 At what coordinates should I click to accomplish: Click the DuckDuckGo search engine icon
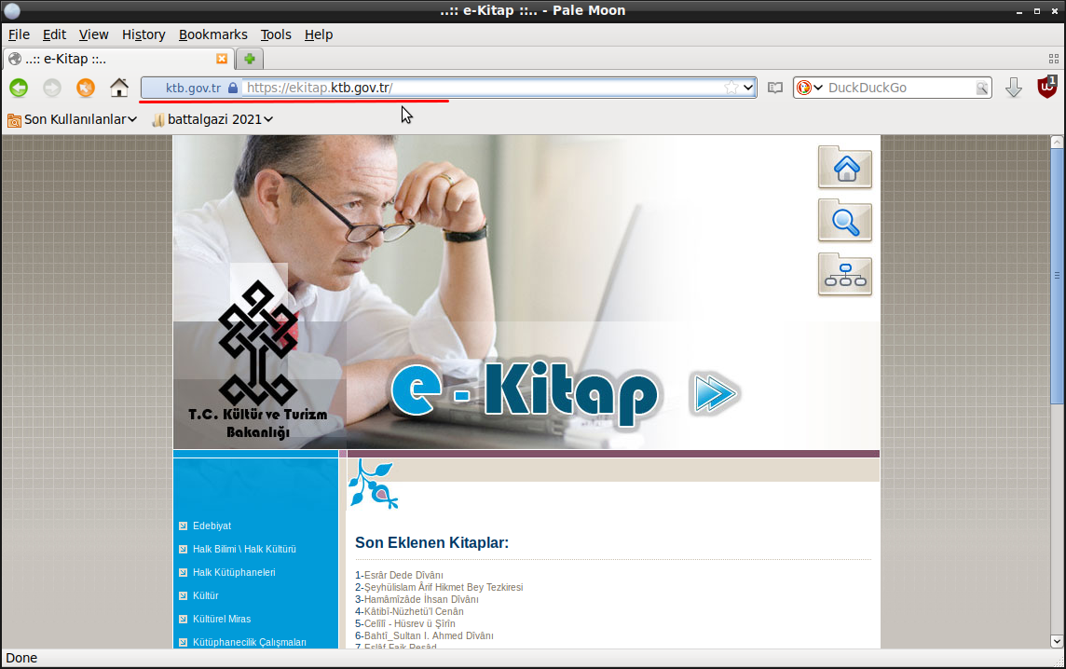click(x=803, y=88)
